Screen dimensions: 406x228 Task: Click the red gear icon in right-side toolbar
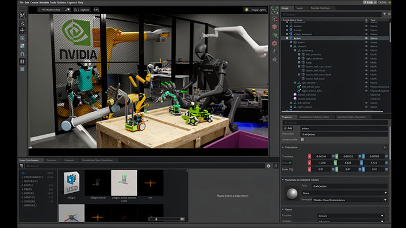click(x=274, y=43)
